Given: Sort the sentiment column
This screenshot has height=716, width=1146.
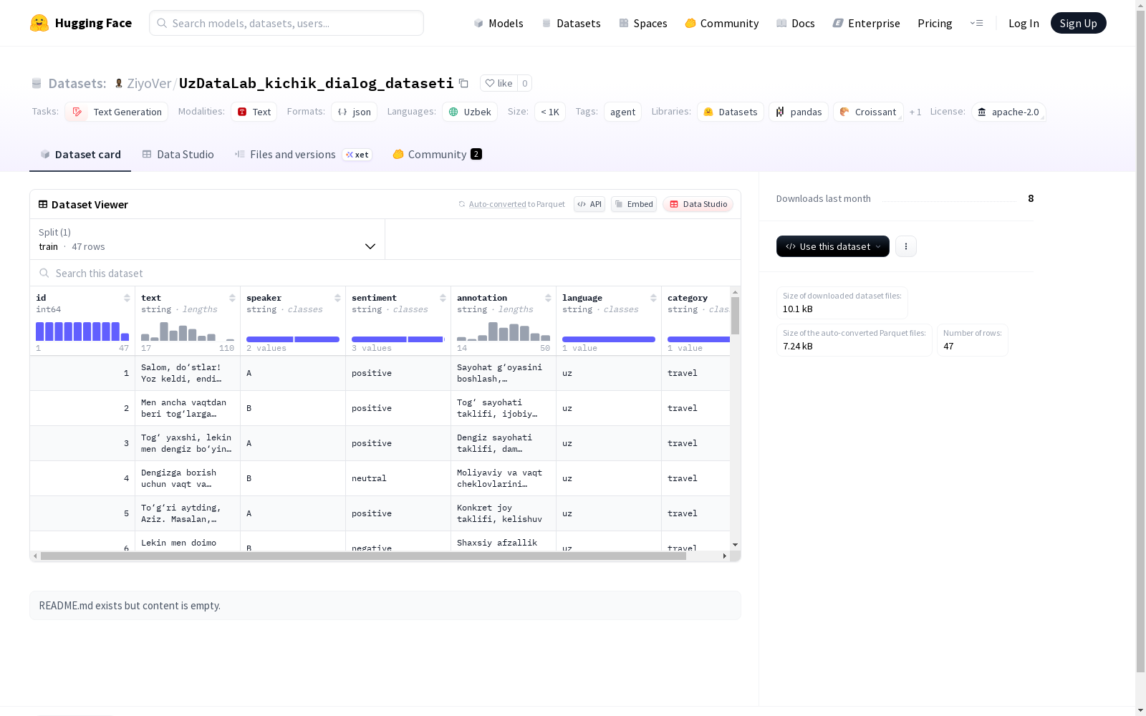Looking at the screenshot, I should coord(443,298).
